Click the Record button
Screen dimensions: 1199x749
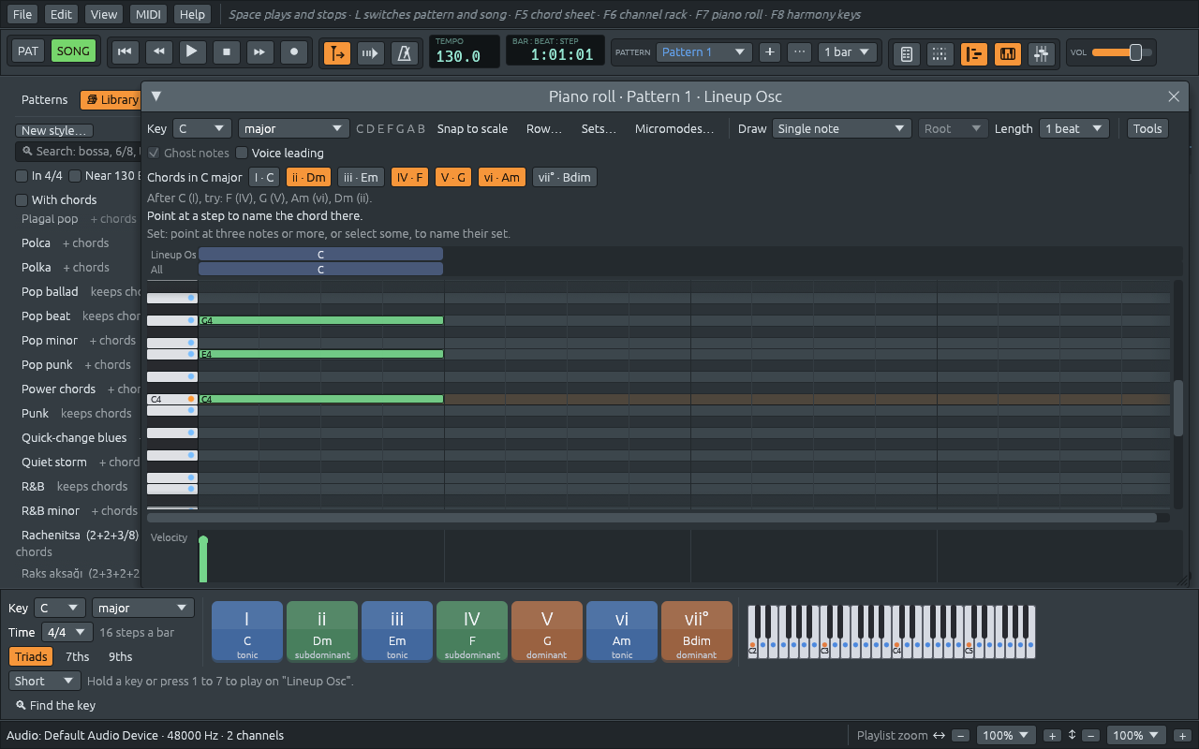coord(294,51)
